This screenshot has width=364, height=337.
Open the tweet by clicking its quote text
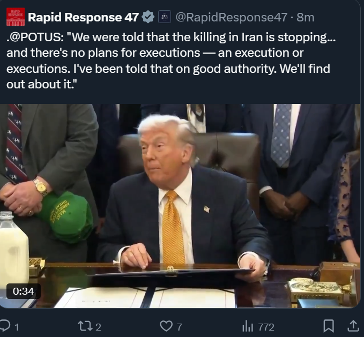(x=171, y=61)
